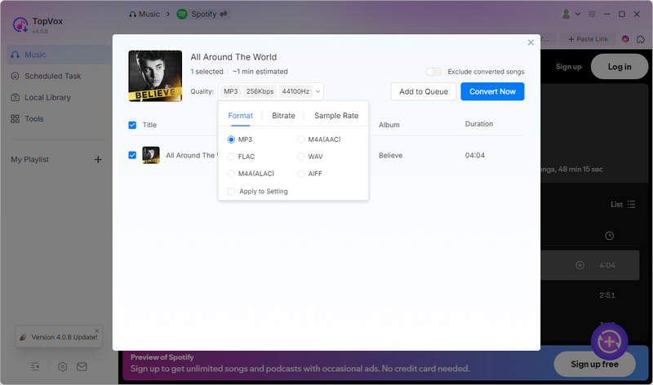The height and width of the screenshot is (385, 653).
Task: Click the 2:51 track duration in Spotify
Action: [606, 295]
